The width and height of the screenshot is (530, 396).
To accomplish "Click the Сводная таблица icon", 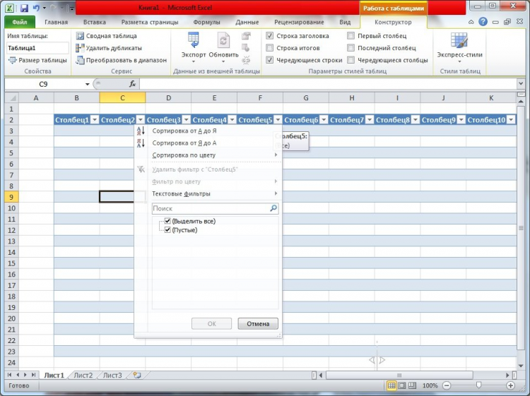I will tap(80, 36).
